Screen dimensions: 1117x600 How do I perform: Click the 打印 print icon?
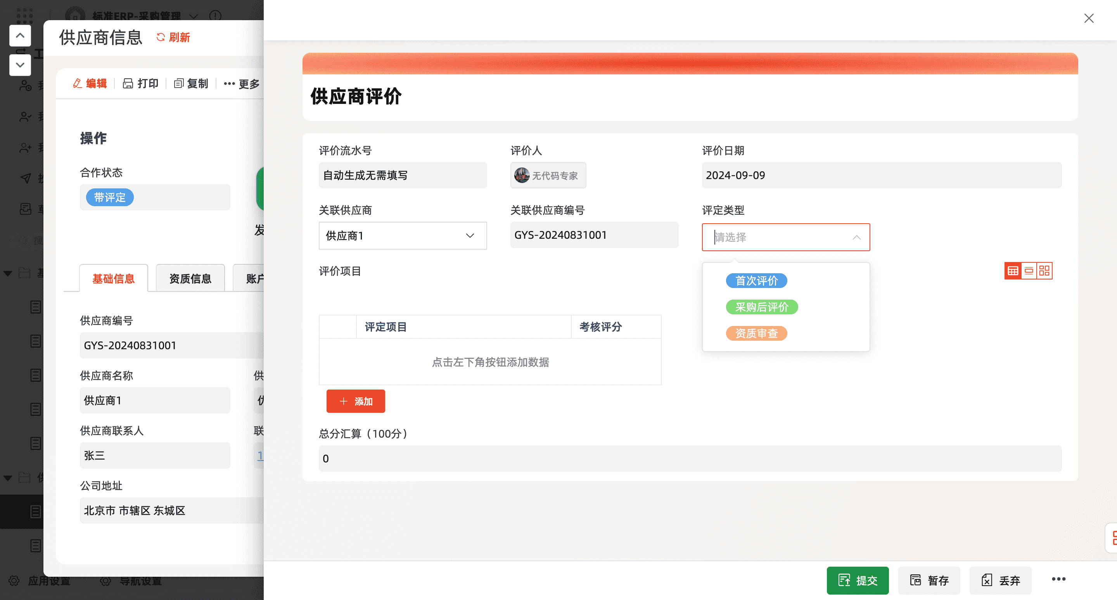(128, 84)
